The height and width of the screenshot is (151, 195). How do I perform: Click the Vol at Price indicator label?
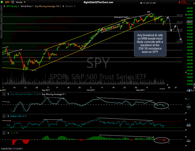point(26,6)
